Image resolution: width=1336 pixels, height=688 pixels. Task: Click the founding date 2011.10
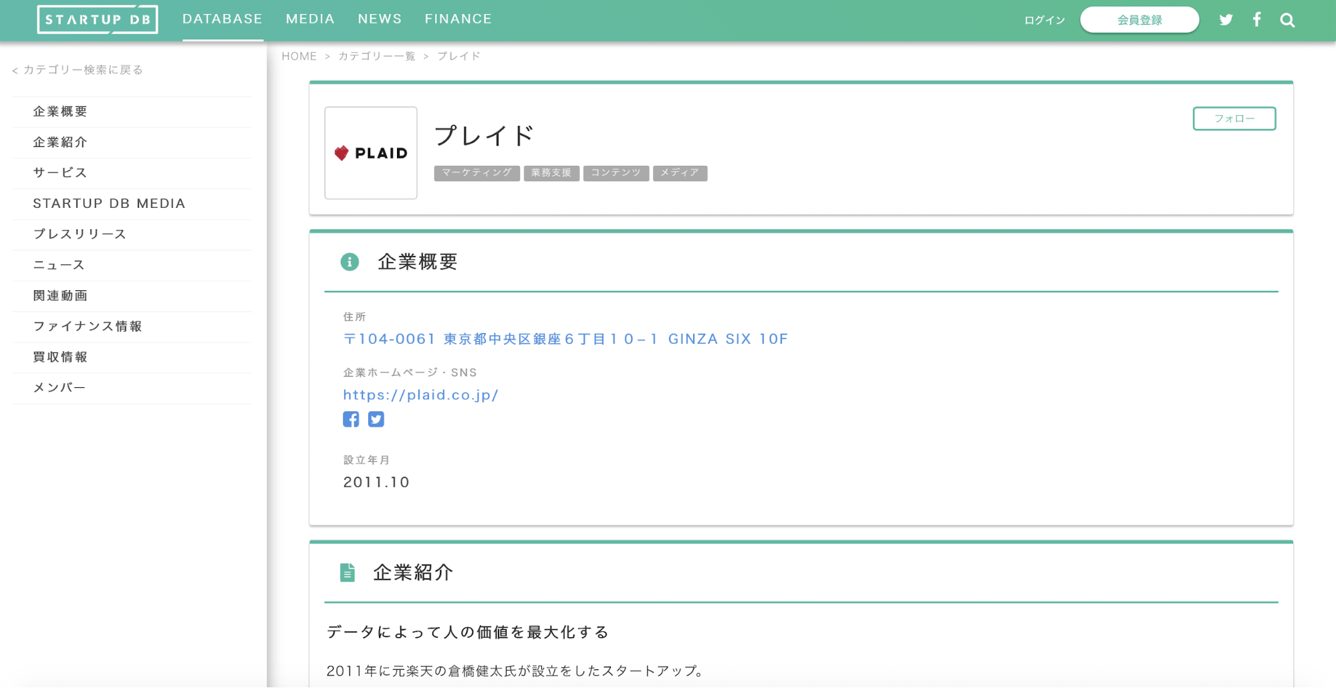pos(376,482)
